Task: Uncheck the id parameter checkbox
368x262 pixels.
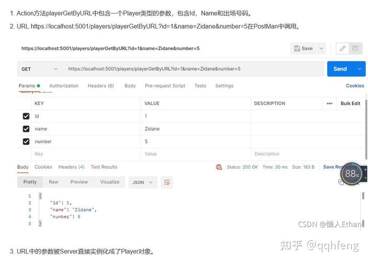Action: click(x=26, y=116)
